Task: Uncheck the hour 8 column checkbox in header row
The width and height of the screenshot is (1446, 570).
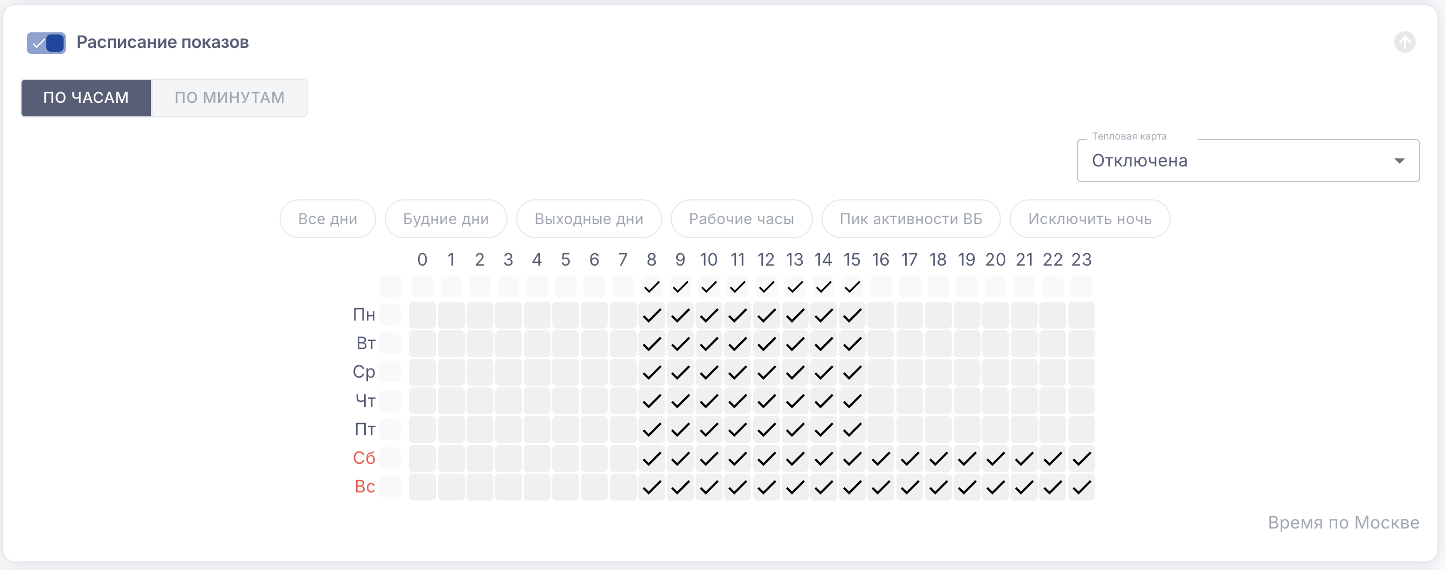Action: (652, 287)
